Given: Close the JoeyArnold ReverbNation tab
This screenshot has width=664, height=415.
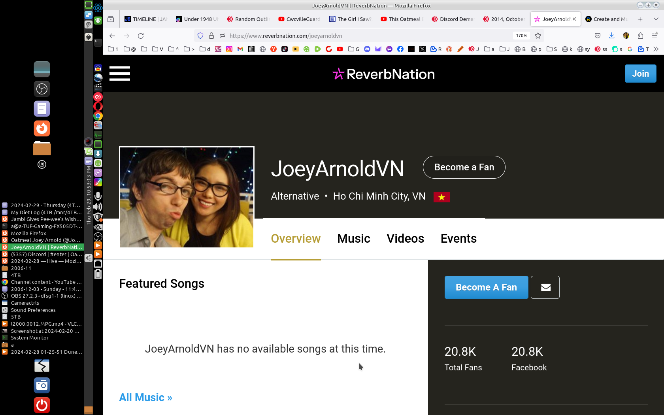Looking at the screenshot, I should click(x=574, y=19).
